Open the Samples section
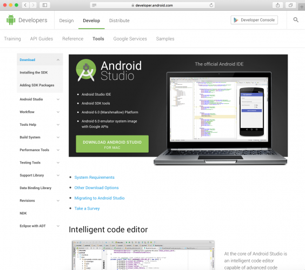 point(165,39)
